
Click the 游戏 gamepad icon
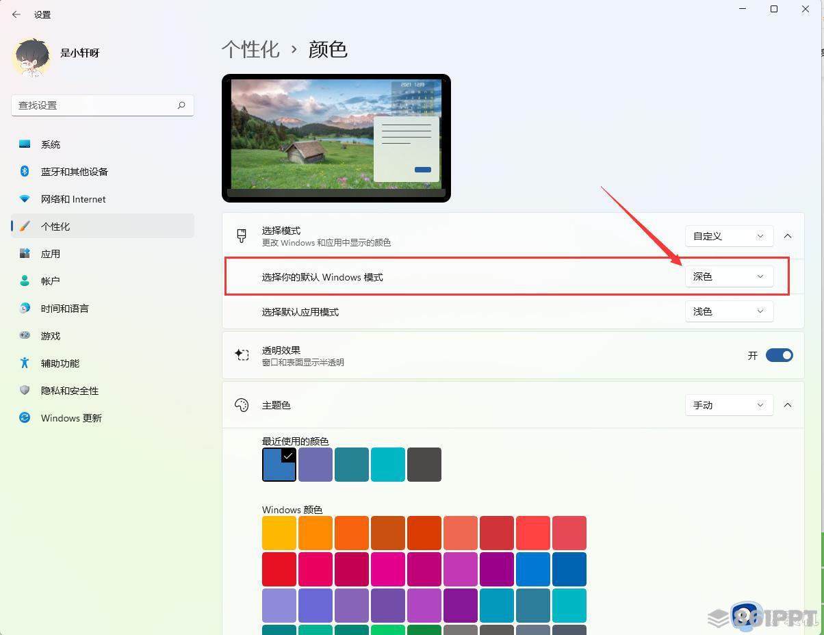click(25, 336)
